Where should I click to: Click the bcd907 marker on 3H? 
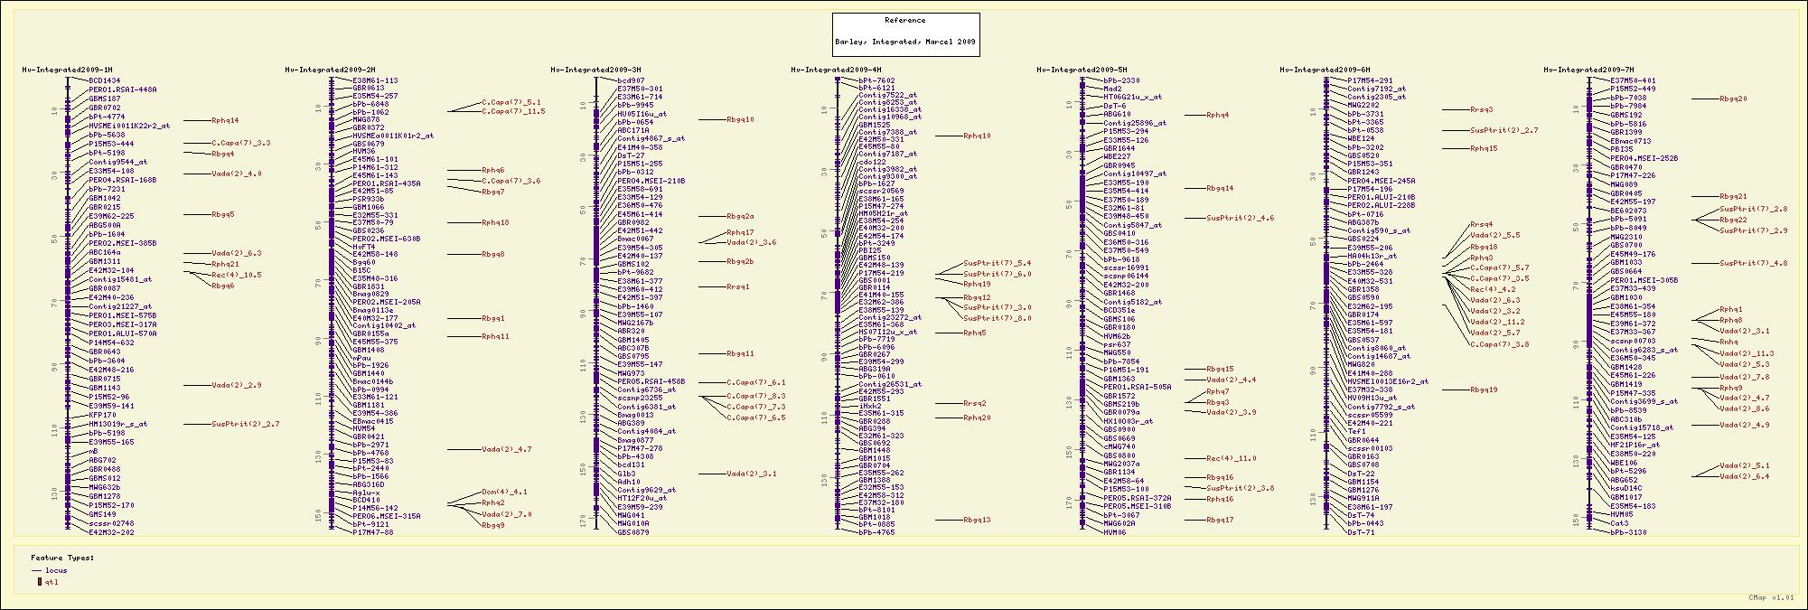630,80
